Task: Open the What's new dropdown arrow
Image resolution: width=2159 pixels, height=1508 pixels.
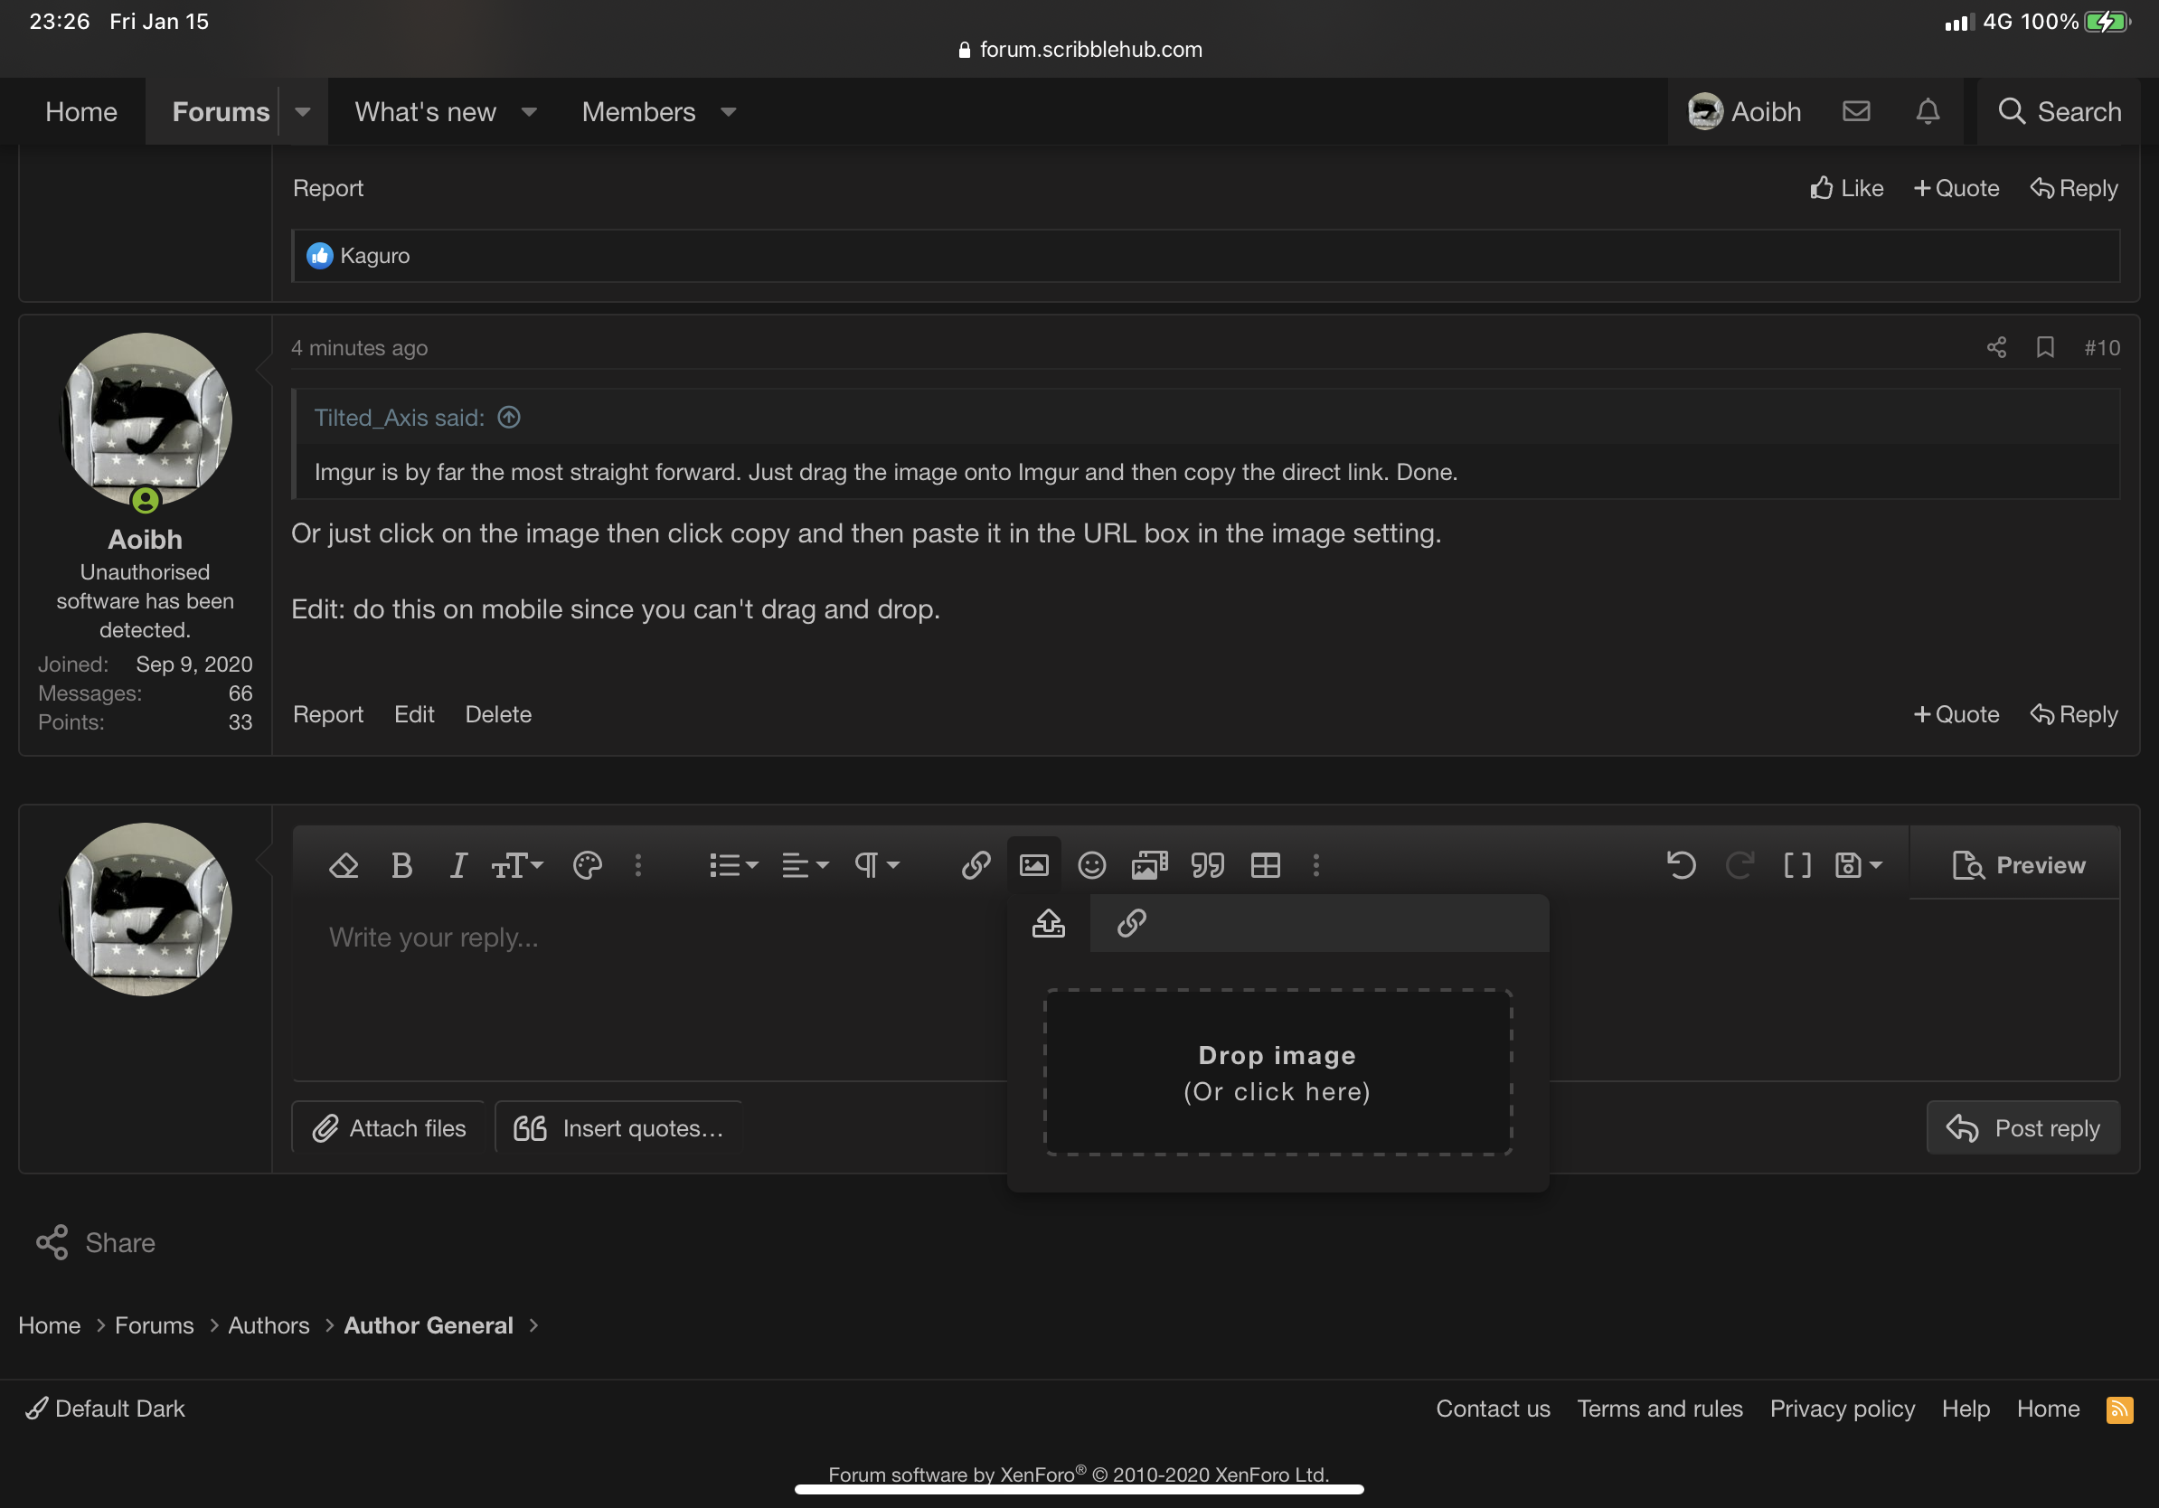Action: click(x=530, y=112)
